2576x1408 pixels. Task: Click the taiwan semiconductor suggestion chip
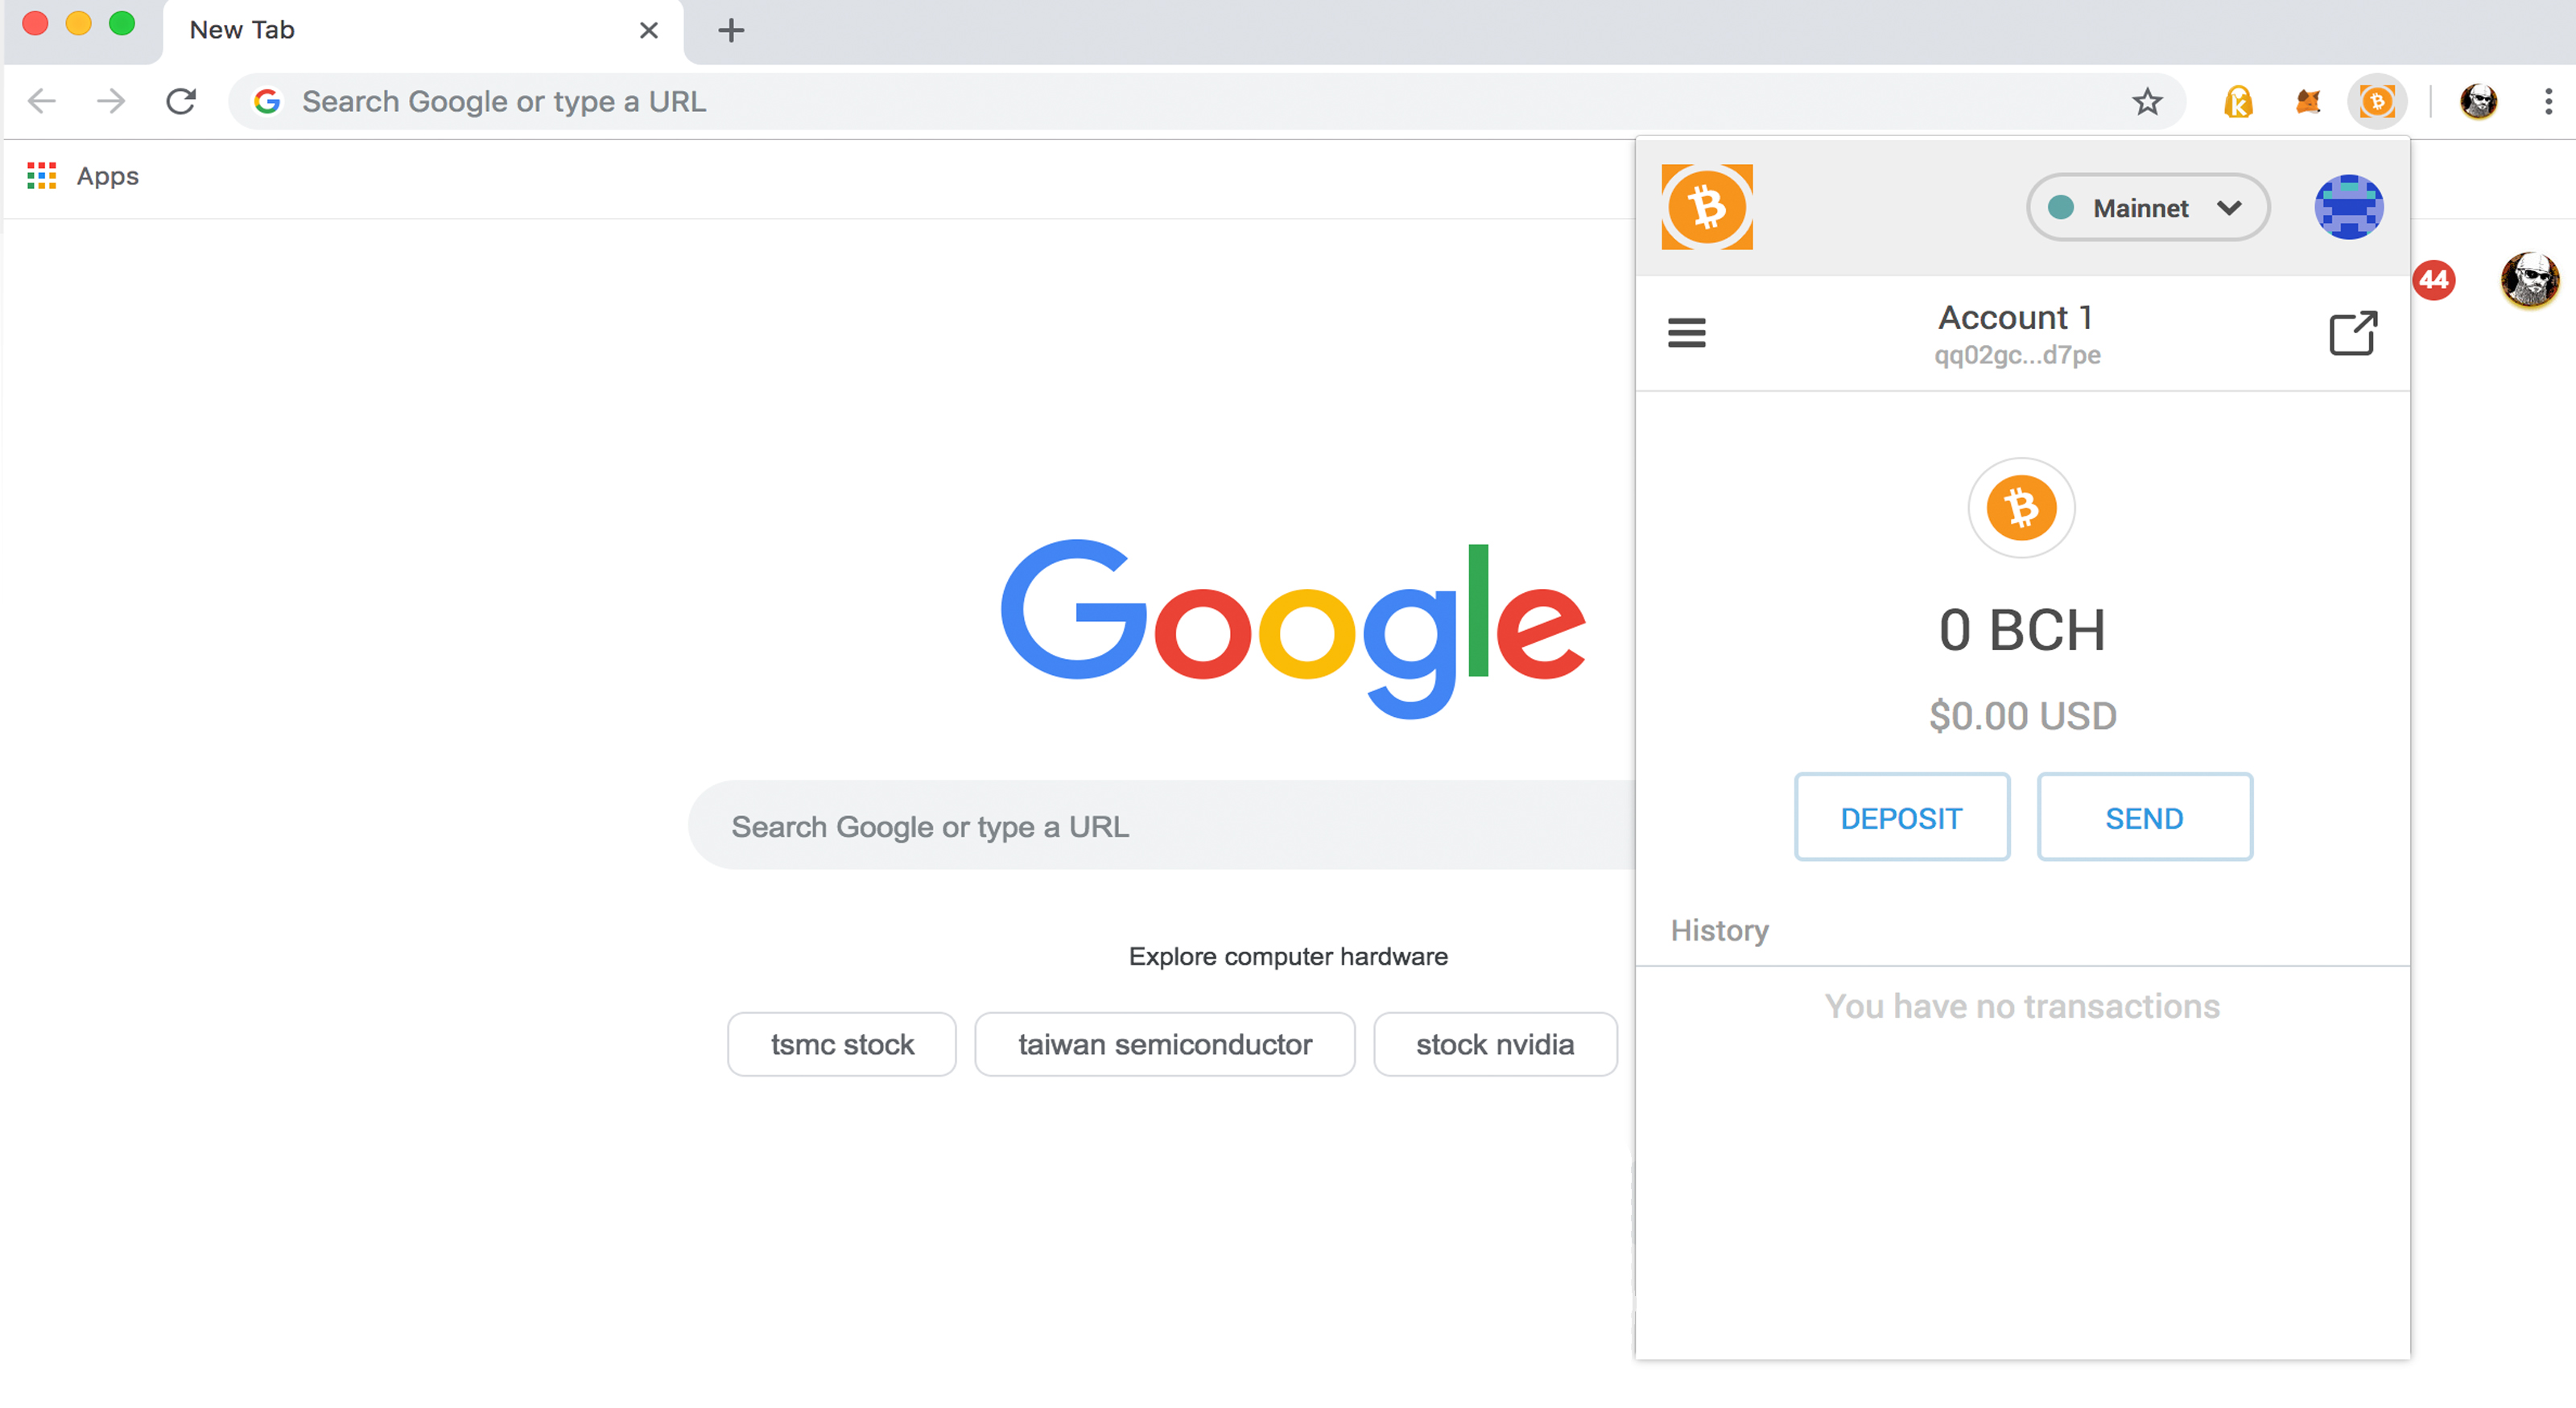coord(1164,1044)
